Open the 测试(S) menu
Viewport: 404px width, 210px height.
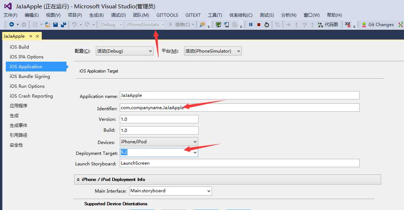267,15
